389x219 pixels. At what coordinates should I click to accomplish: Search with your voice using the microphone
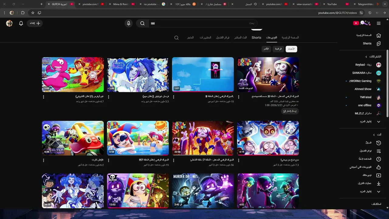coord(129,23)
